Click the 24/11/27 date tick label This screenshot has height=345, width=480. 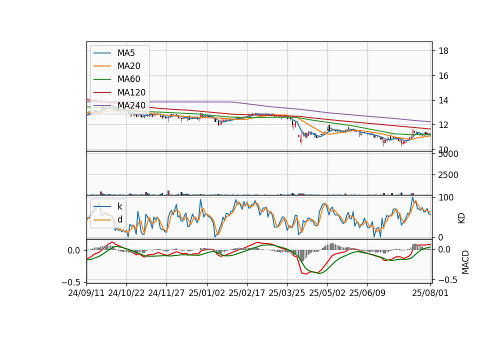click(166, 293)
